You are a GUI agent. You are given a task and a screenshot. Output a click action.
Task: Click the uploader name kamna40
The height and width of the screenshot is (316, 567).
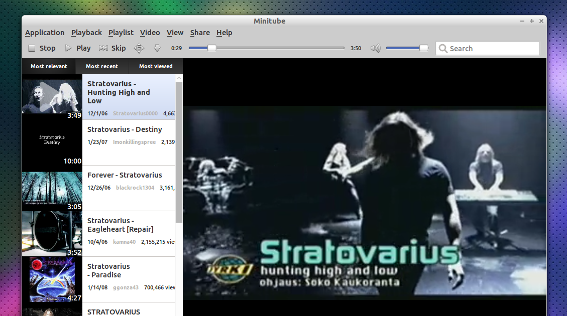124,242
